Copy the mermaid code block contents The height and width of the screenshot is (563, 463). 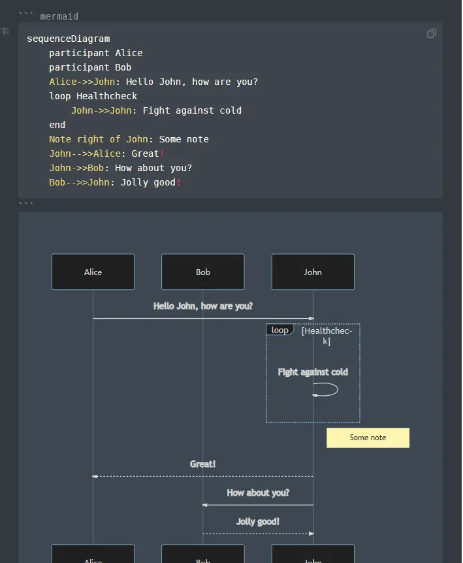432,33
